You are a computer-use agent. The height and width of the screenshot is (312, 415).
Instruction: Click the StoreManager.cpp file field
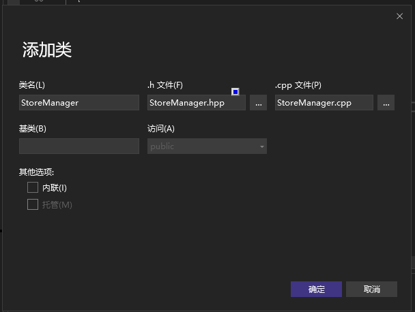[324, 103]
